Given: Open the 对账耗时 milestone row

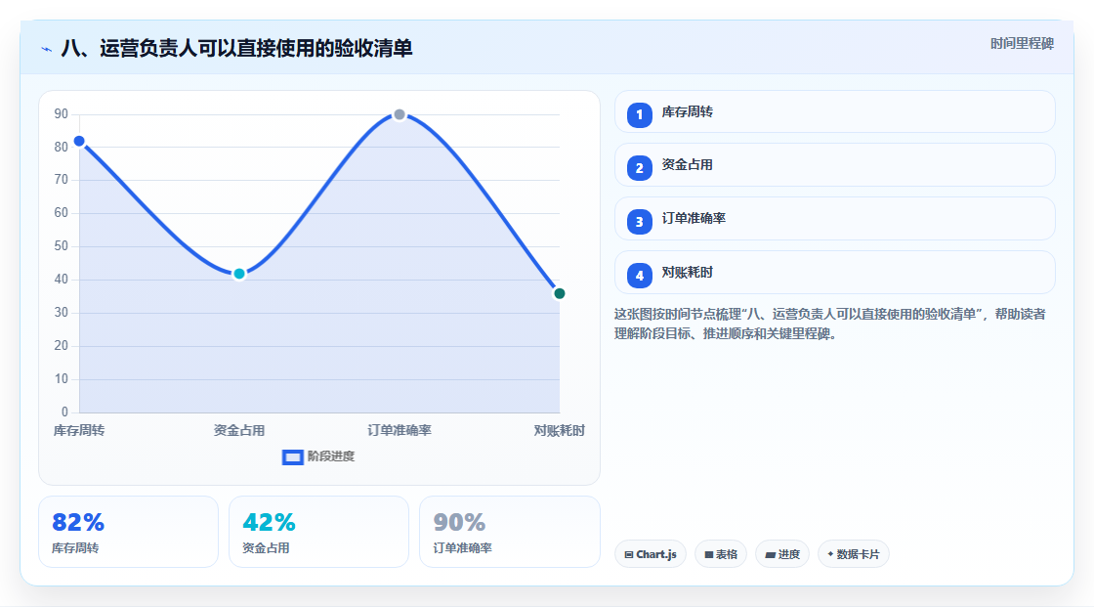Looking at the screenshot, I should (834, 273).
